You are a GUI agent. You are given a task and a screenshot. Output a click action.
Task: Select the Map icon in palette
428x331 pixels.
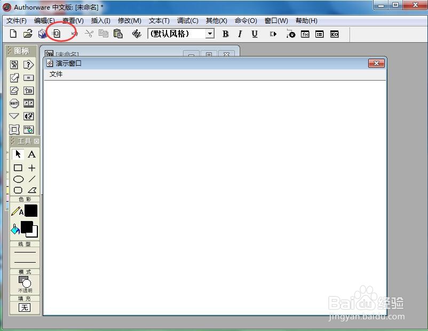[x=28, y=90]
